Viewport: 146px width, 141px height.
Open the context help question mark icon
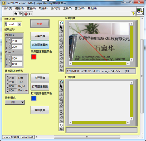[x=133, y=14]
